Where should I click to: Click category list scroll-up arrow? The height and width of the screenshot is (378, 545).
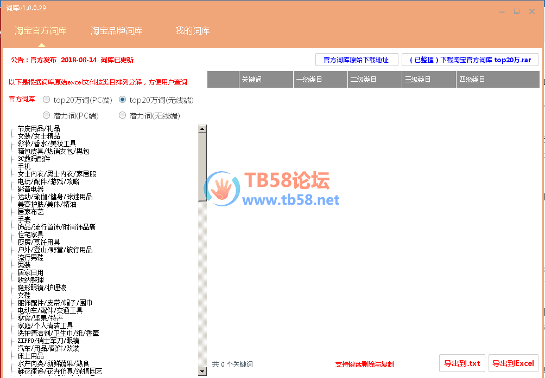[202, 129]
